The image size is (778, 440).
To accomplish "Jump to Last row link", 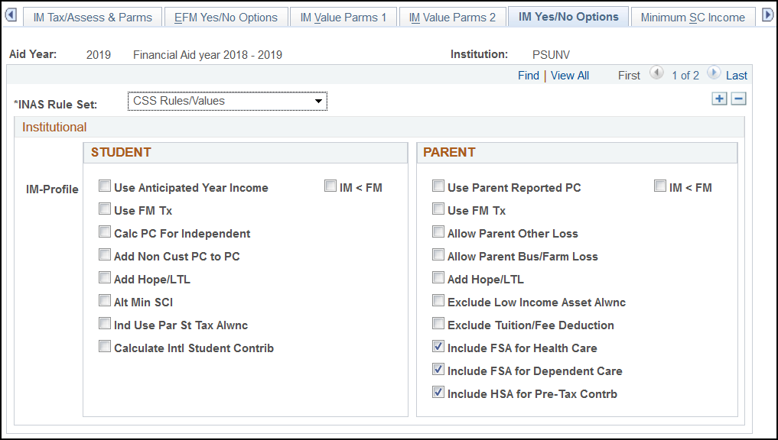I will 736,76.
